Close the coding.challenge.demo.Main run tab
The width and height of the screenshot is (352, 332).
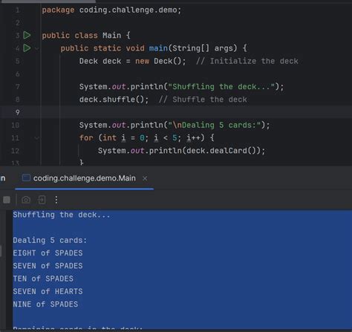(x=145, y=178)
